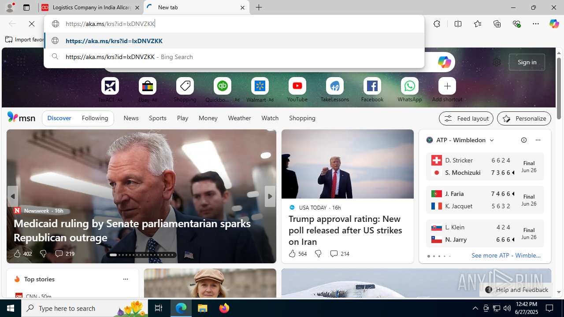Switch to the Discover tab
Viewport: 564px width, 317px height.
(59, 118)
